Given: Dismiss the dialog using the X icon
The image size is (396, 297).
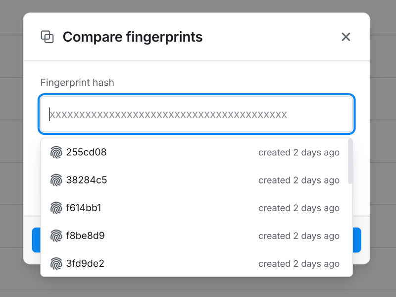Looking at the screenshot, I should point(346,37).
